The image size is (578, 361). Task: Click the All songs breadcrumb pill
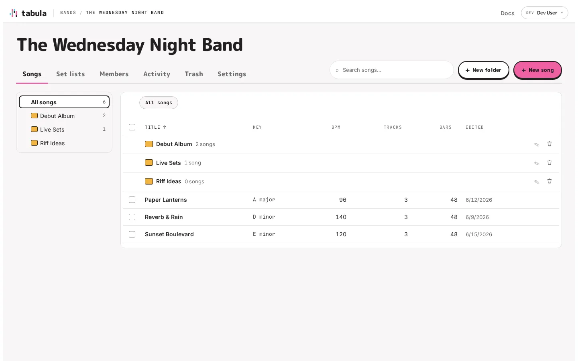[159, 103]
